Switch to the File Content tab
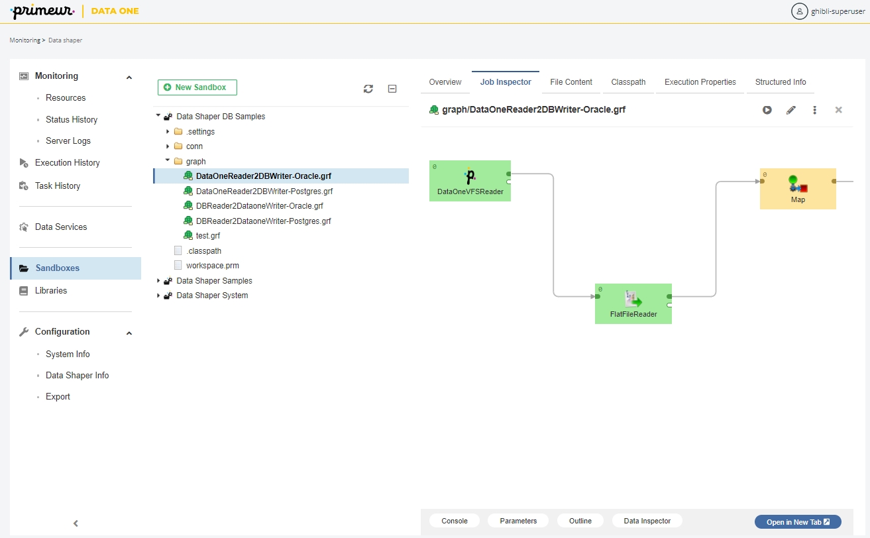 [x=571, y=82]
